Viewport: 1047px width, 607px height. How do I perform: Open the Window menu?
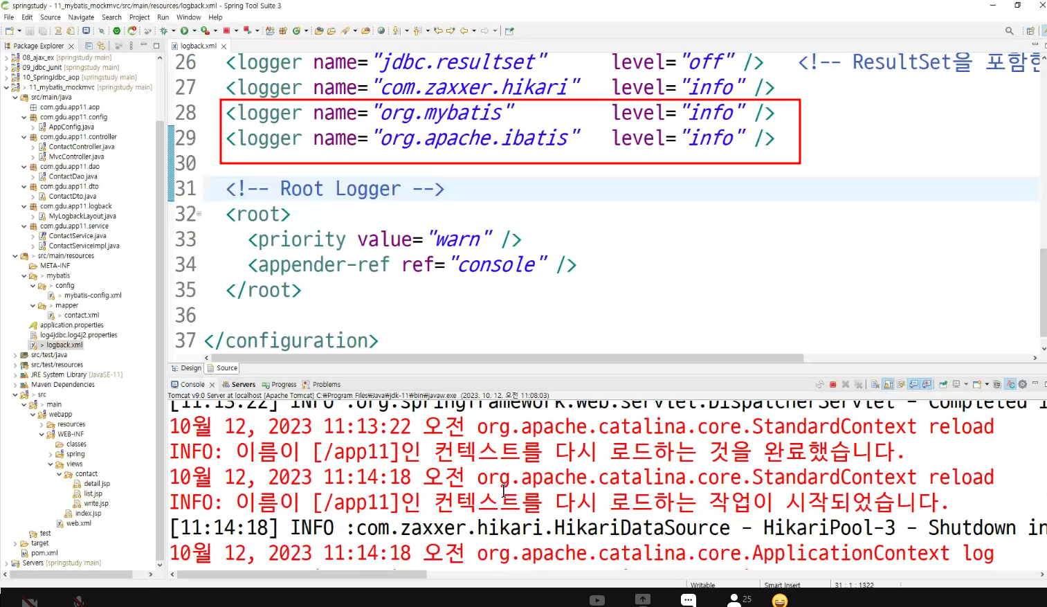188,17
